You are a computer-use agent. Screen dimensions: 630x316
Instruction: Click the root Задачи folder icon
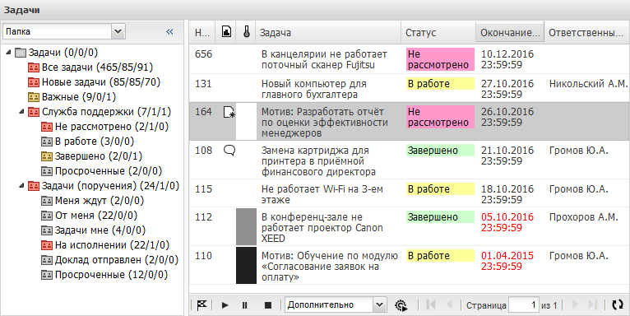21,53
